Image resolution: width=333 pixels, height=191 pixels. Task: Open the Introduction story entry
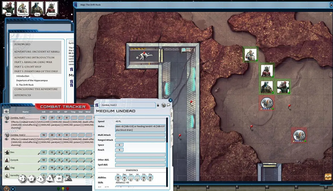click(23, 76)
